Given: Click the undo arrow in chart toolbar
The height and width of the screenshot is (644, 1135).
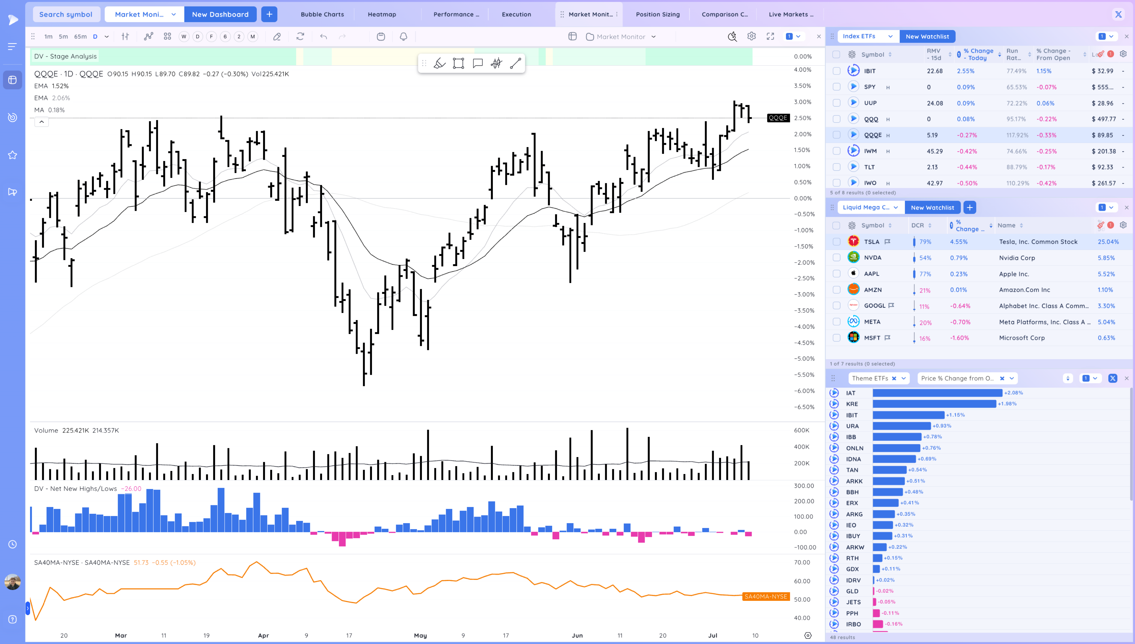Looking at the screenshot, I should pos(323,37).
